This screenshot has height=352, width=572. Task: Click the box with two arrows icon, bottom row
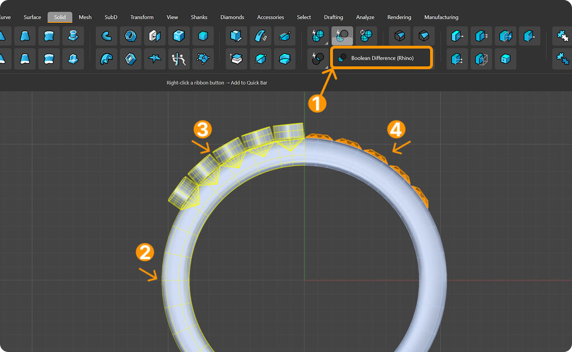[457, 59]
